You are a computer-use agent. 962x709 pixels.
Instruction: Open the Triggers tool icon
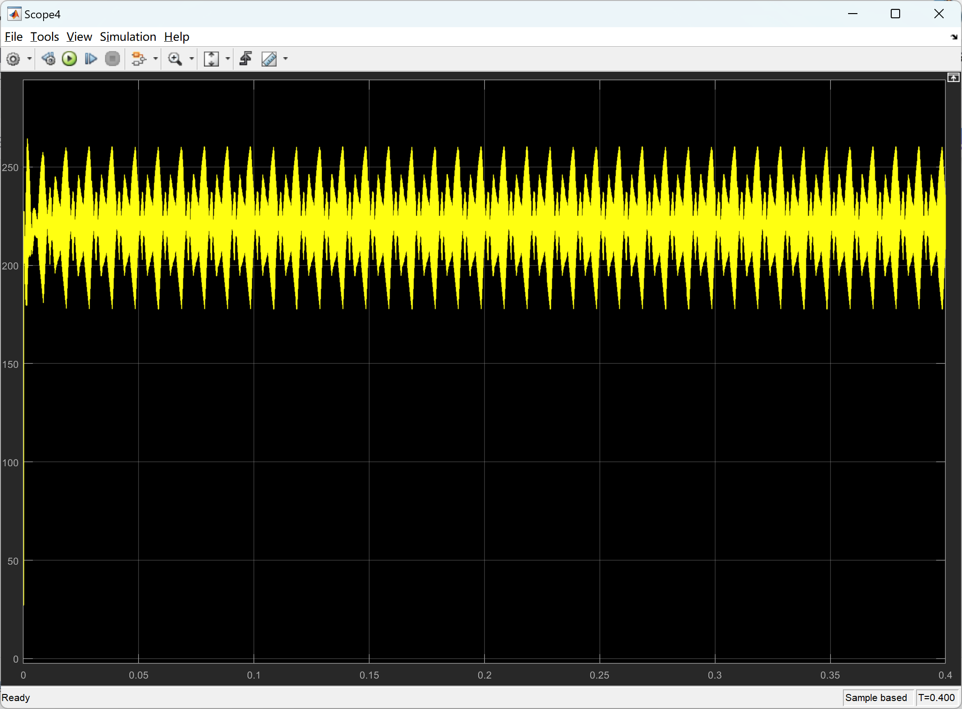click(x=246, y=59)
